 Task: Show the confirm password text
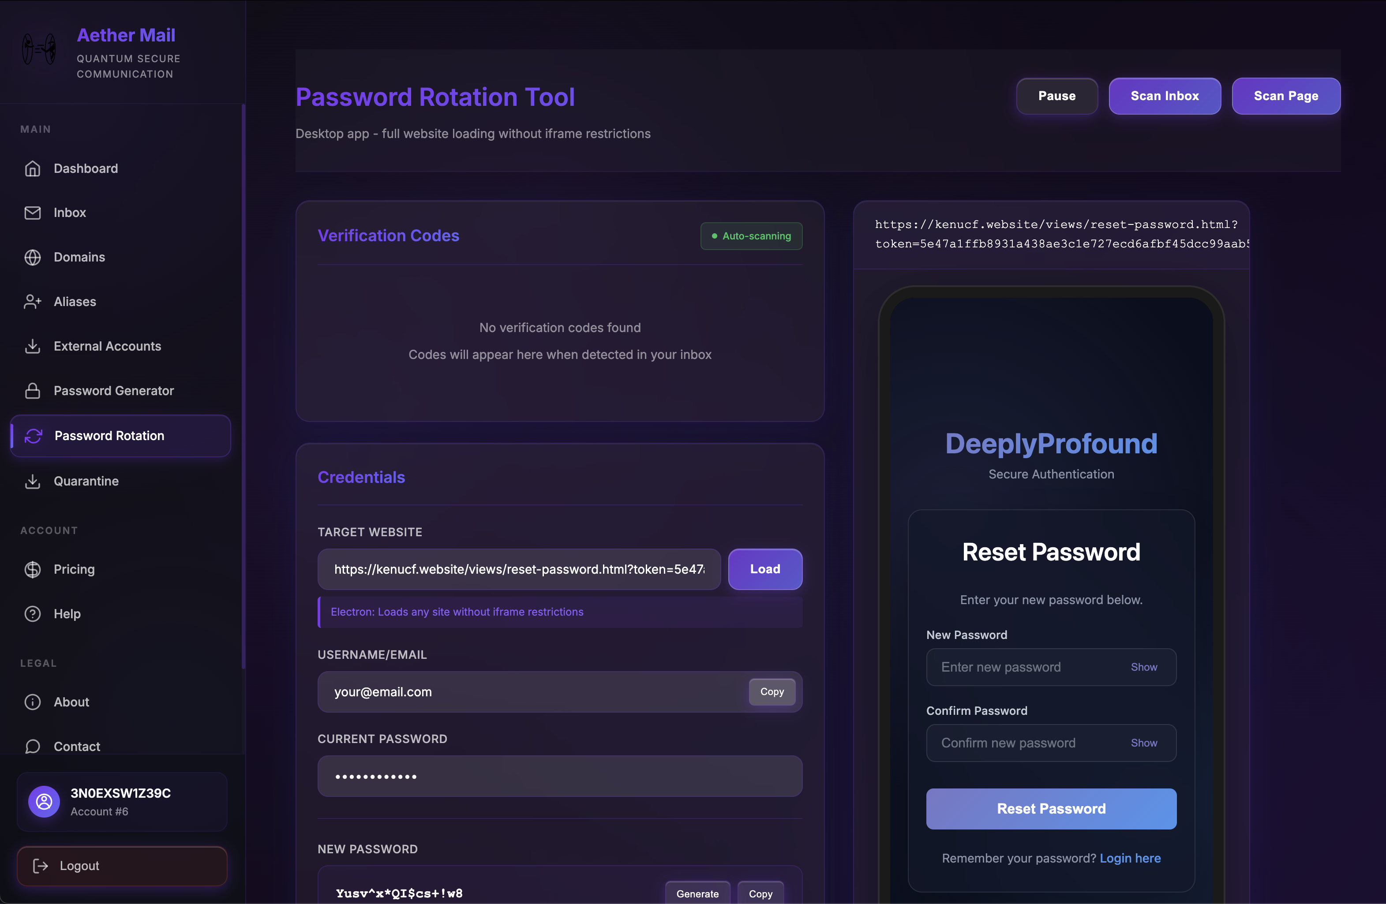point(1144,743)
